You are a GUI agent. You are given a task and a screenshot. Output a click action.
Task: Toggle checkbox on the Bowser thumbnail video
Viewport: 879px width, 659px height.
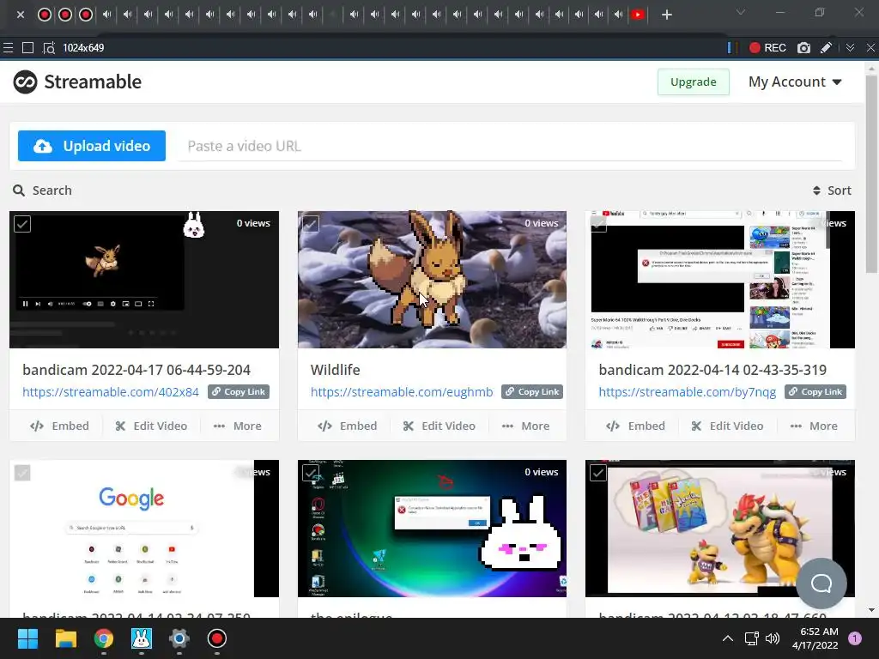tap(598, 473)
